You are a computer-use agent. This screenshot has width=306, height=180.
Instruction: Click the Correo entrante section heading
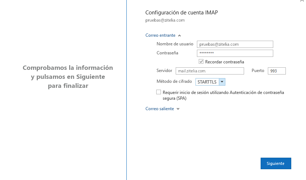click(160, 35)
